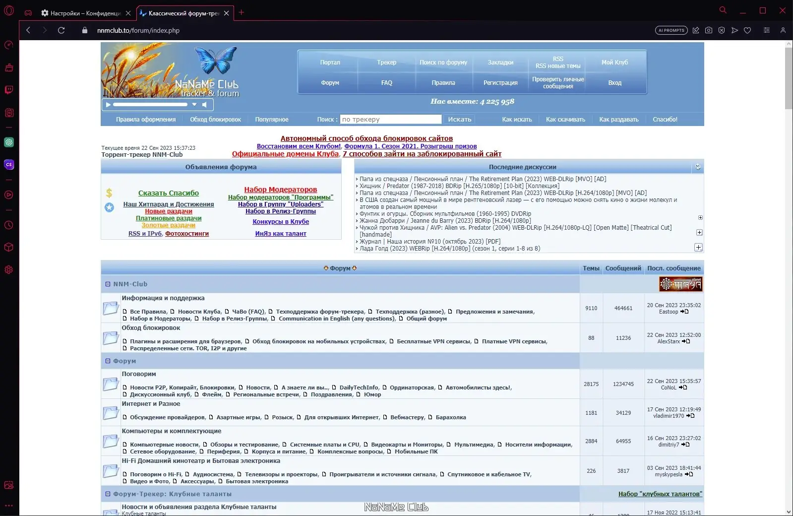The image size is (793, 516).
Task: Open browser settings gear in the sidebar
Action: pyautogui.click(x=9, y=270)
